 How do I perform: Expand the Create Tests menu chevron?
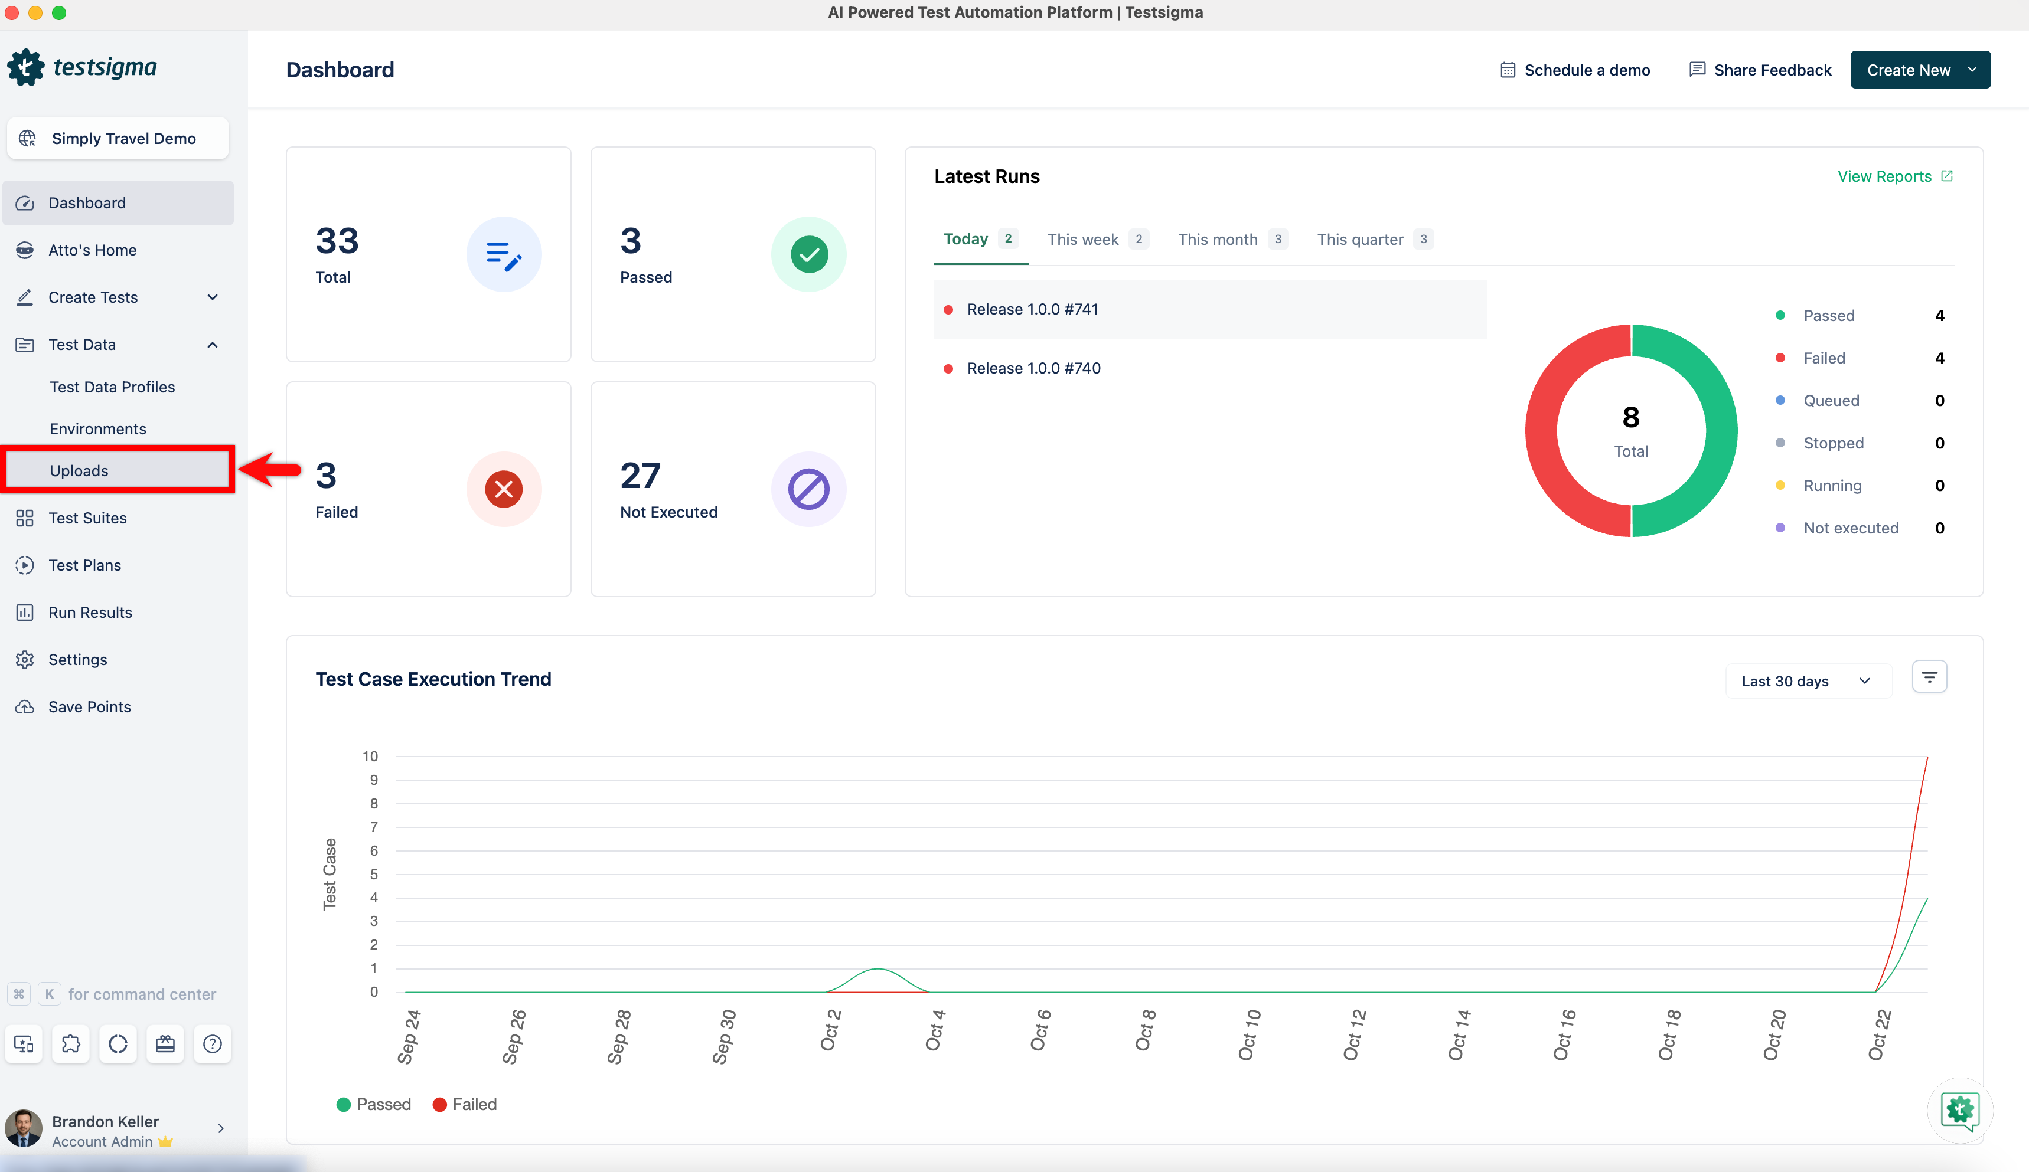pos(213,297)
